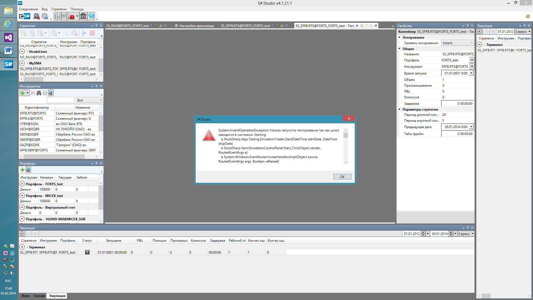Click the database icon in Инструменты toolbar

[x=45, y=93]
